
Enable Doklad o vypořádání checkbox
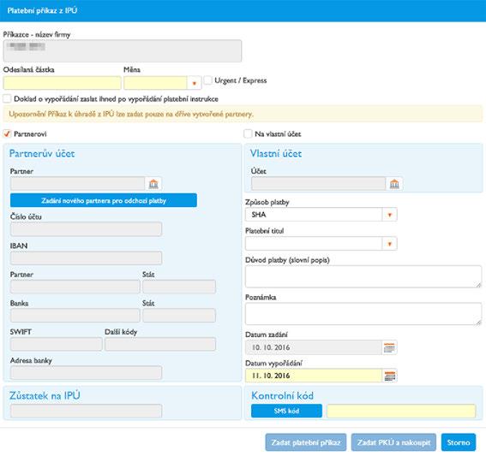[7, 98]
